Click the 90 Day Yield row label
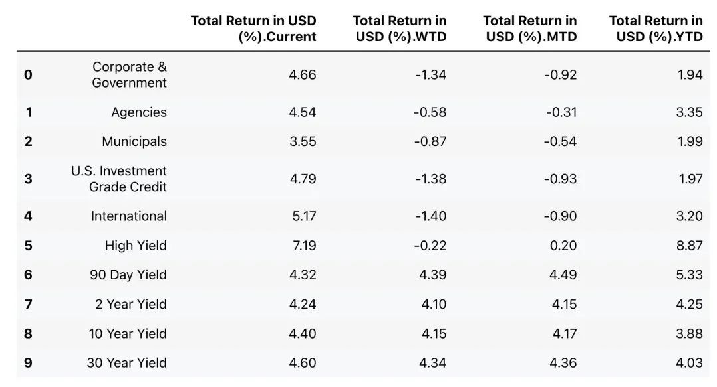717x387 pixels. click(128, 275)
